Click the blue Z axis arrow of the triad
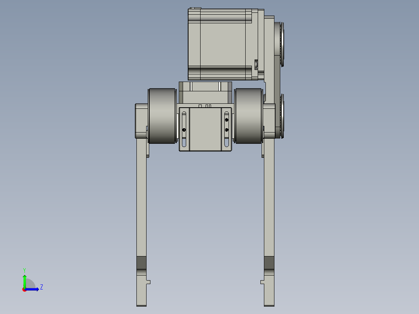 point(32,290)
